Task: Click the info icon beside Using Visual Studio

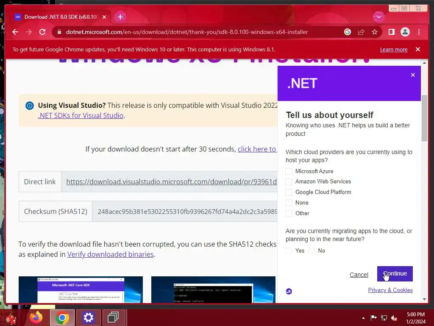Action: 30,106
